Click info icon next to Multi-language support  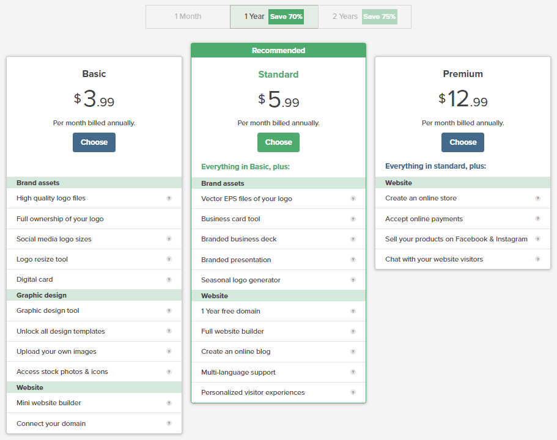click(353, 372)
